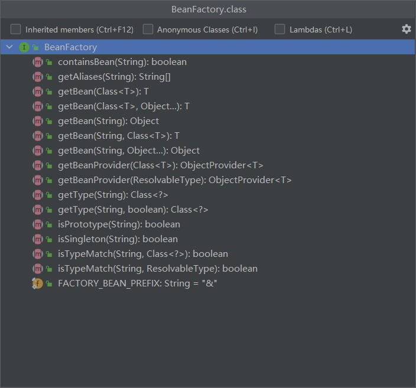Viewport: 416px width, 388px height.
Task: Click the method icon beside getBeanProvider(ResolvableType)
Action: (37, 180)
